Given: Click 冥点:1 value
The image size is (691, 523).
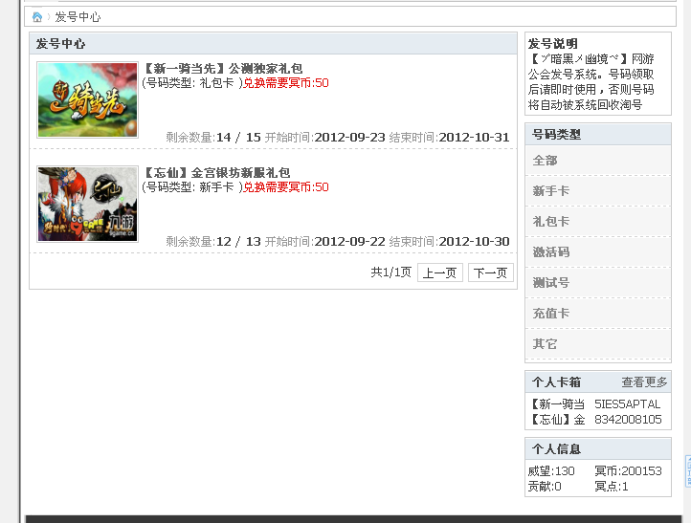Looking at the screenshot, I should [x=612, y=487].
